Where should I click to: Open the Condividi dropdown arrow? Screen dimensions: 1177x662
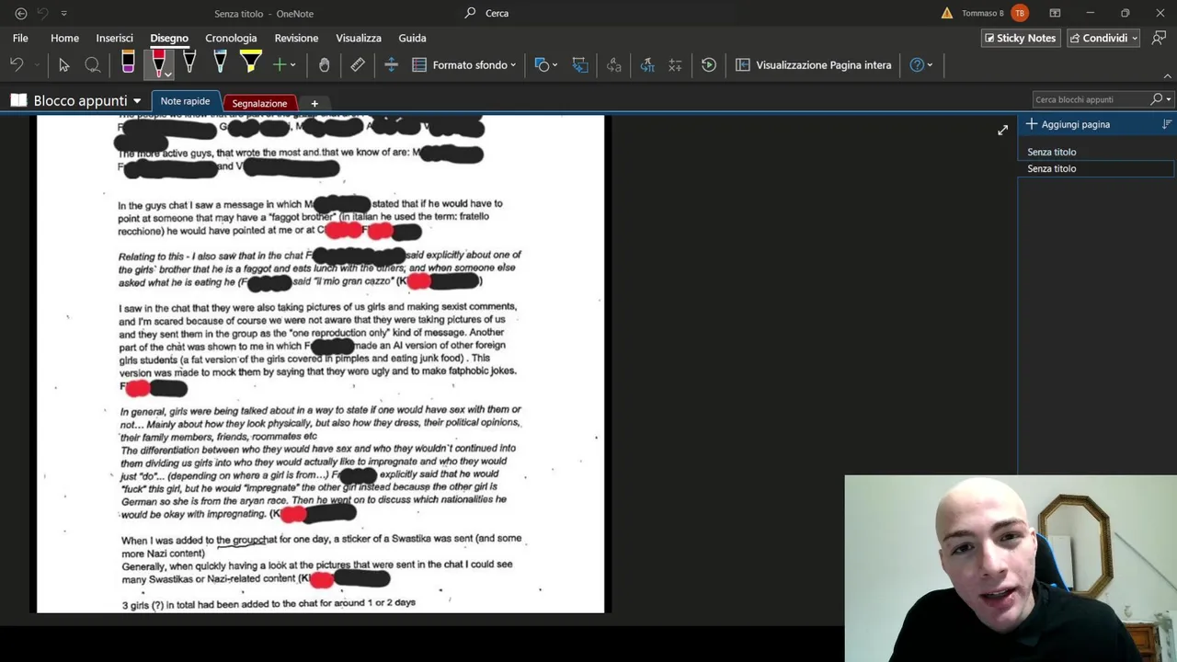[1135, 38]
